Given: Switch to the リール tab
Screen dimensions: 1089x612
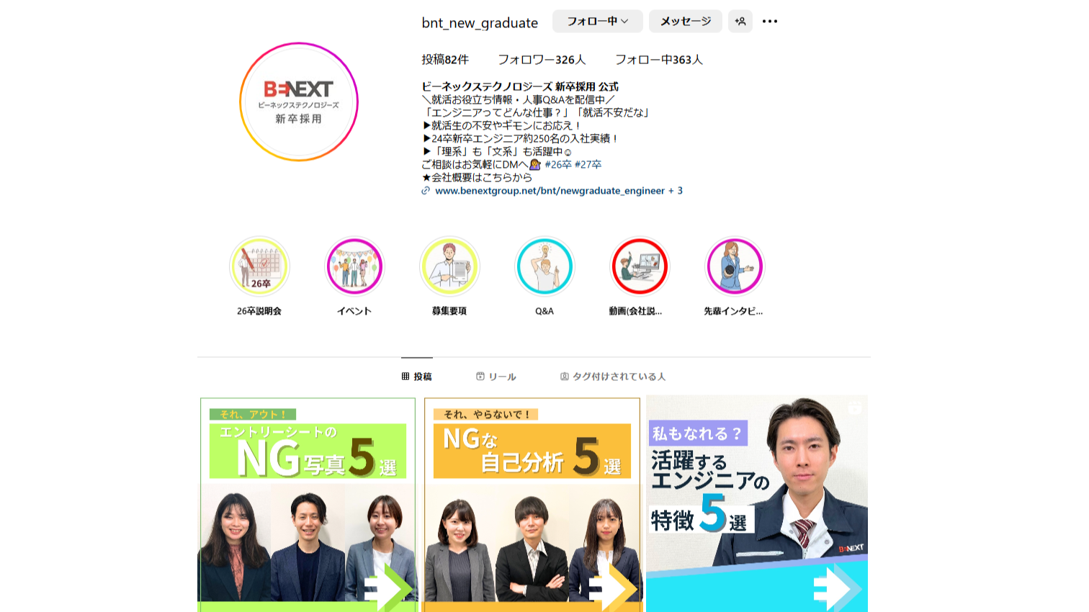Looking at the screenshot, I should coord(496,377).
